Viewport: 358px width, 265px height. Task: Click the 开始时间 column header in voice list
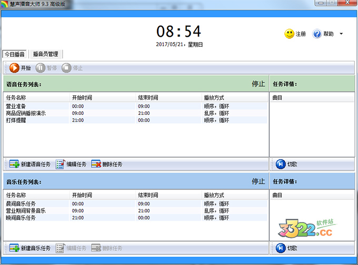click(82, 98)
